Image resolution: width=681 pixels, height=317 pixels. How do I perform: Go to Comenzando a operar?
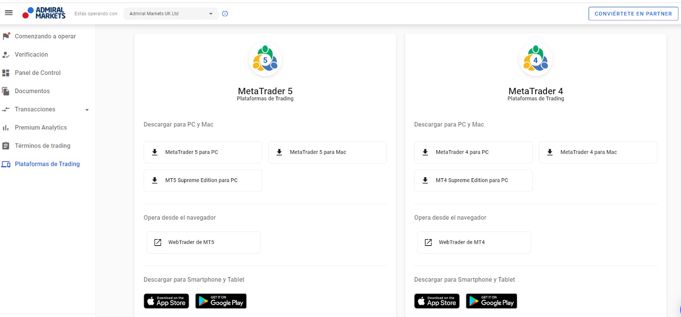click(45, 36)
